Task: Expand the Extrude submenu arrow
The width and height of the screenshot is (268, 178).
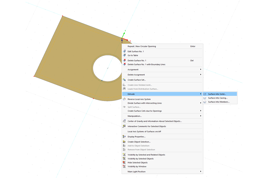Action: 201,94
